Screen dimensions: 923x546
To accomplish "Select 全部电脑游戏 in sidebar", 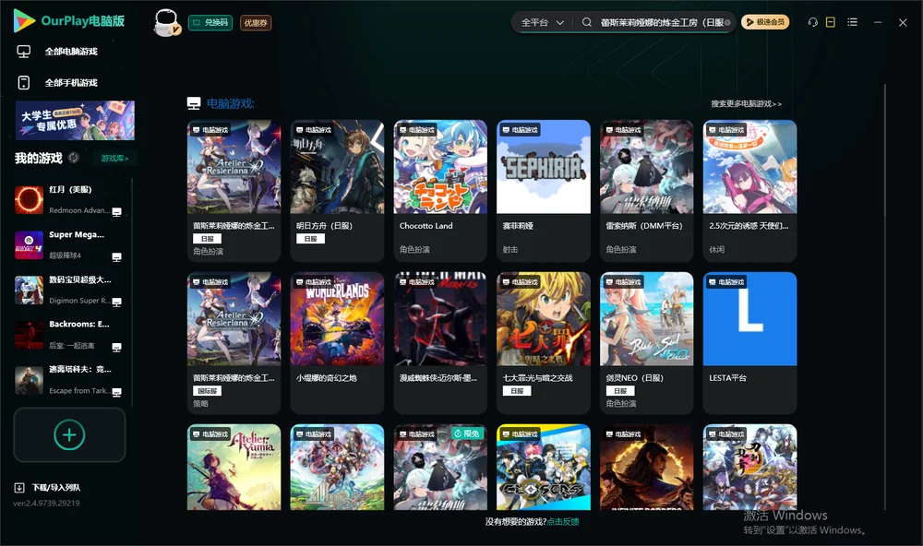I will click(x=71, y=52).
